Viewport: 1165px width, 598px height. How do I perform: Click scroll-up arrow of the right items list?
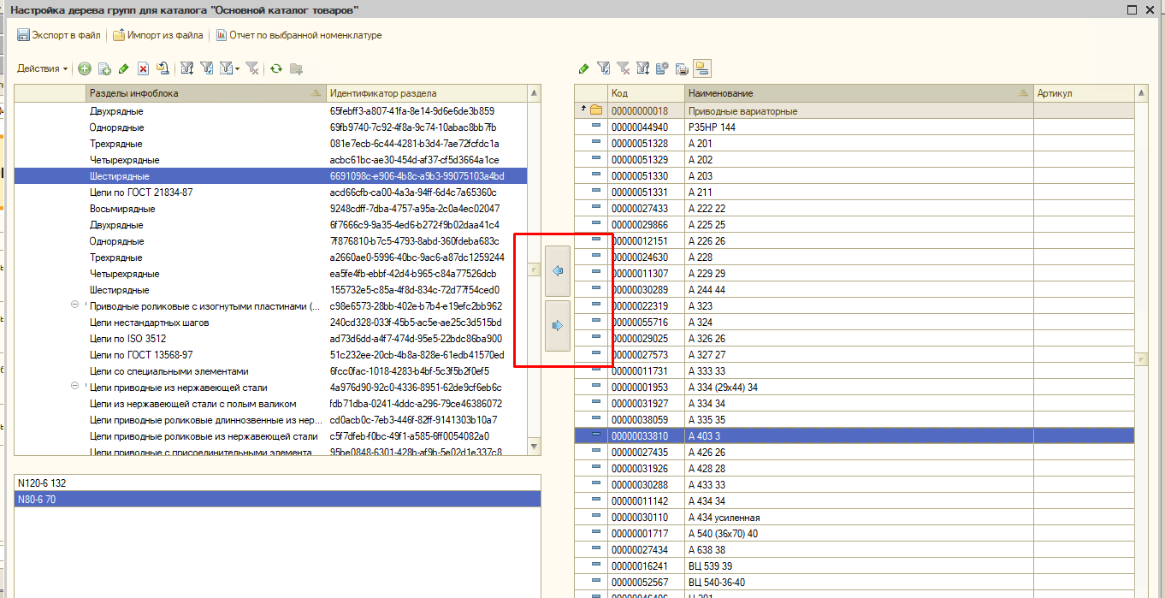[1141, 92]
